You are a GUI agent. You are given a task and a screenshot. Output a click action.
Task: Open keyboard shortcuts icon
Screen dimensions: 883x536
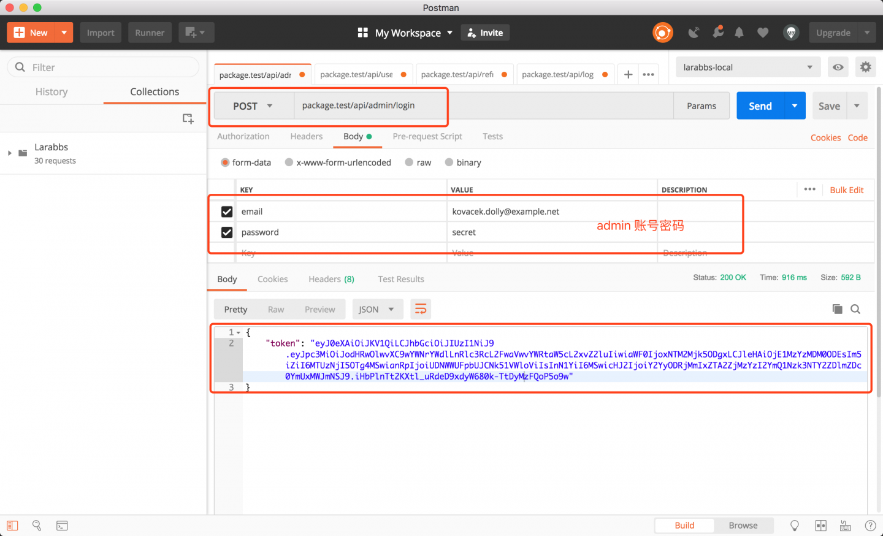pyautogui.click(x=845, y=526)
